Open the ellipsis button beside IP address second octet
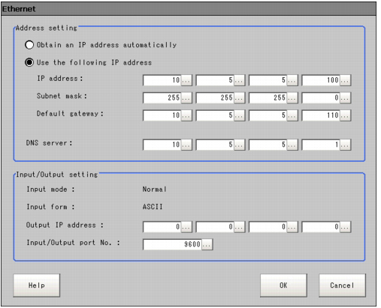381x308 pixels. point(240,80)
